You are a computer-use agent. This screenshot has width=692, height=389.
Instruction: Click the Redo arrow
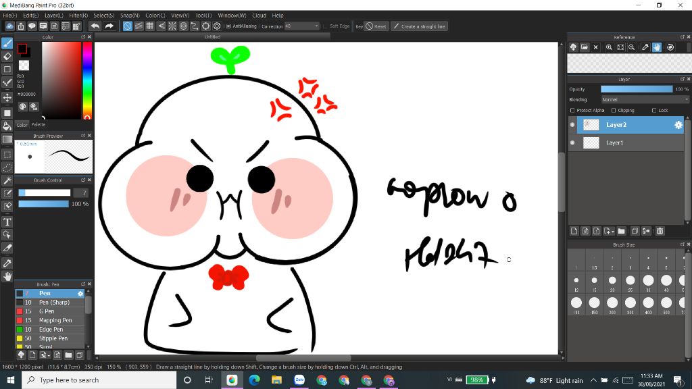click(109, 26)
